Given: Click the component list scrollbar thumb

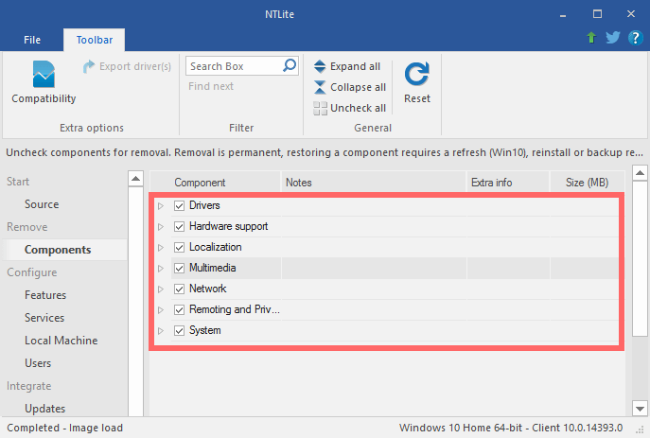Looking at the screenshot, I should [640, 258].
